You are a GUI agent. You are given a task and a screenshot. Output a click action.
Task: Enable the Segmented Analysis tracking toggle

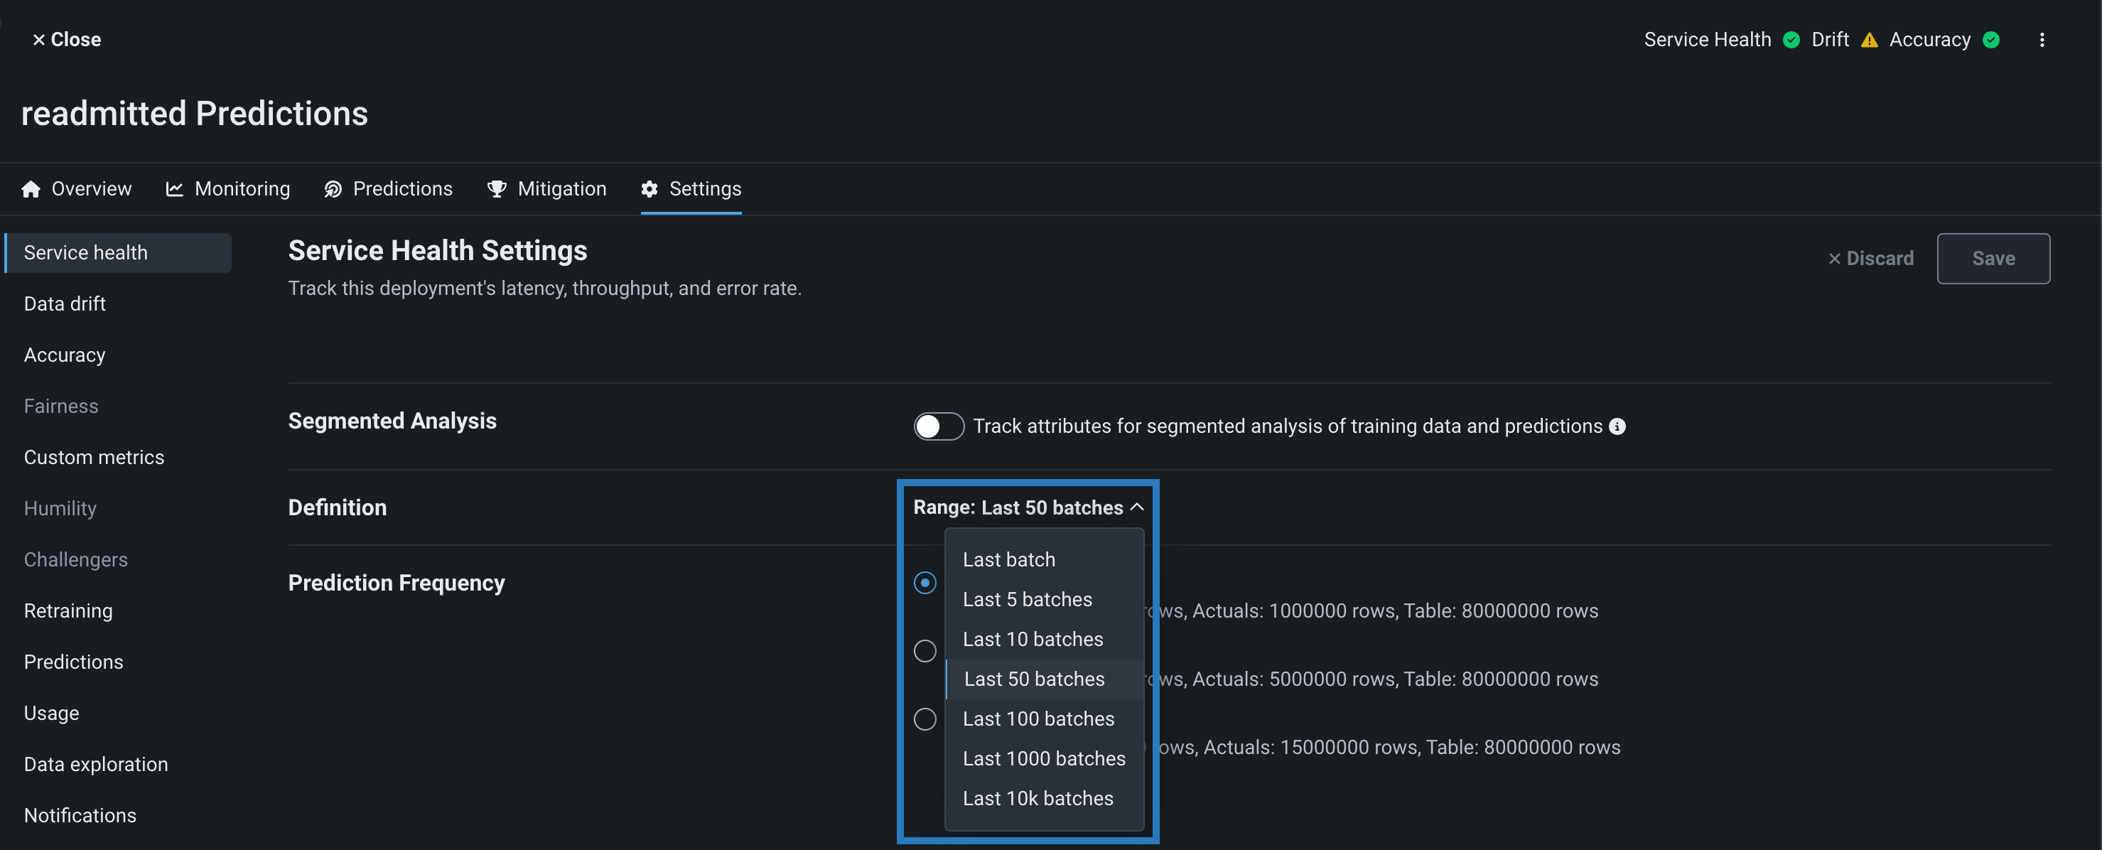point(937,426)
